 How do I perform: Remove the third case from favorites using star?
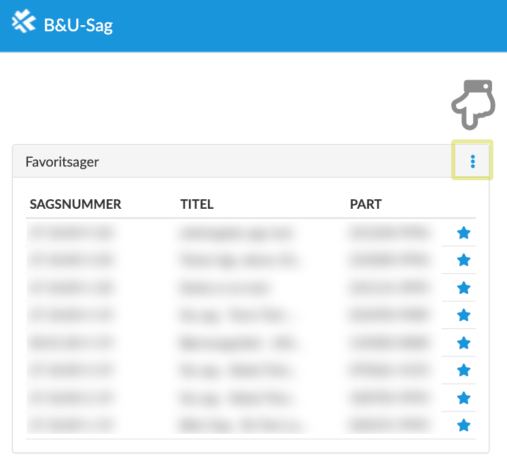pyautogui.click(x=464, y=288)
